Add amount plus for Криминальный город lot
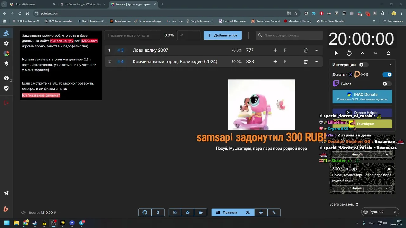The height and width of the screenshot is (228, 406). coord(275,62)
